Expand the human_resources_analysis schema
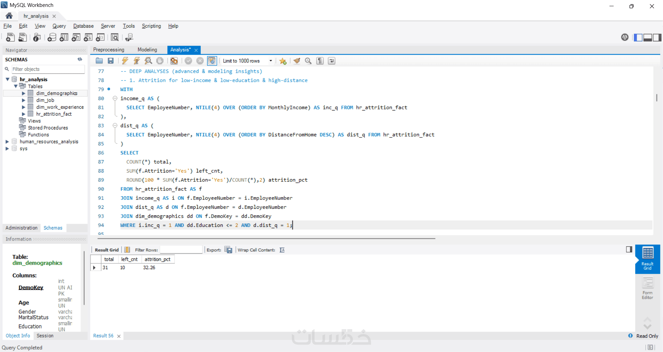 pos(7,141)
